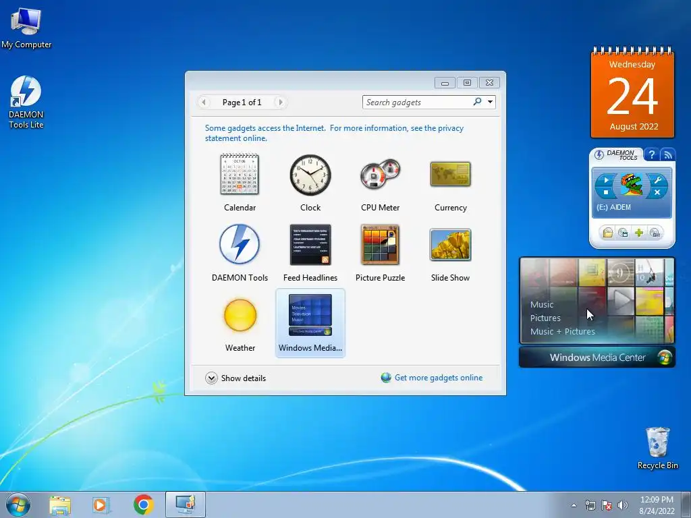Click the X button in DAEMON Tools gadget
The image size is (691, 518).
point(657,192)
